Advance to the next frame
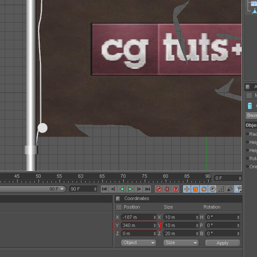 [139, 189]
